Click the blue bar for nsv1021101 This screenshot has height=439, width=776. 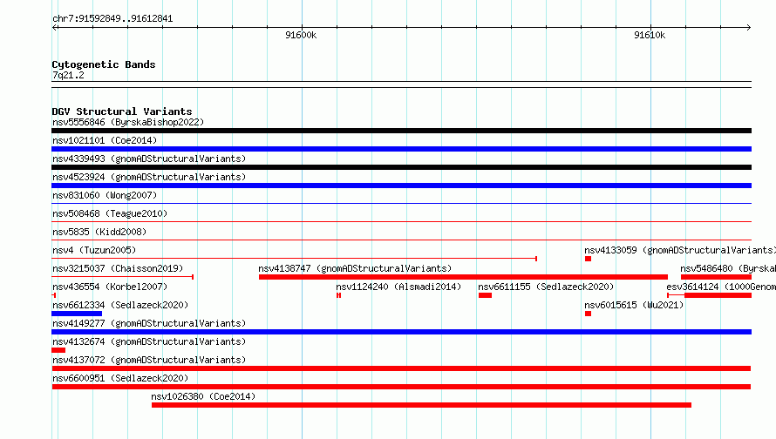coord(401,149)
